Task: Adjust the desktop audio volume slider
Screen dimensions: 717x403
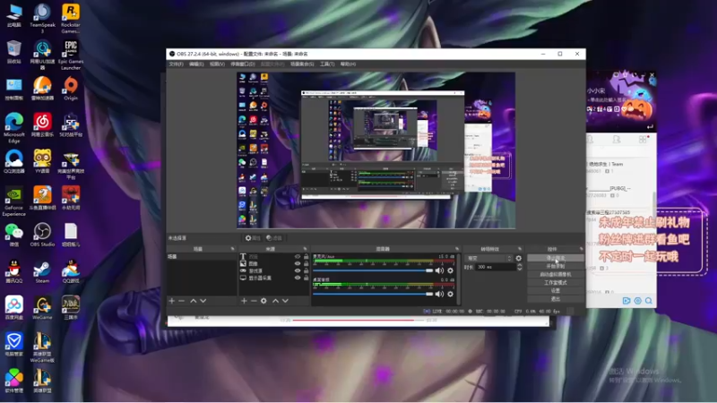Action: pyautogui.click(x=373, y=294)
